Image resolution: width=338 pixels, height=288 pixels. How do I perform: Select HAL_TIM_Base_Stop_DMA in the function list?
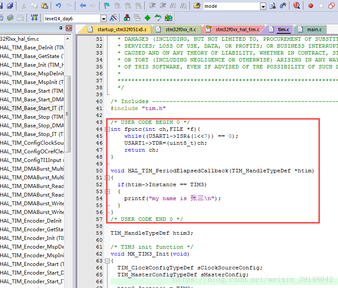pos(32,125)
